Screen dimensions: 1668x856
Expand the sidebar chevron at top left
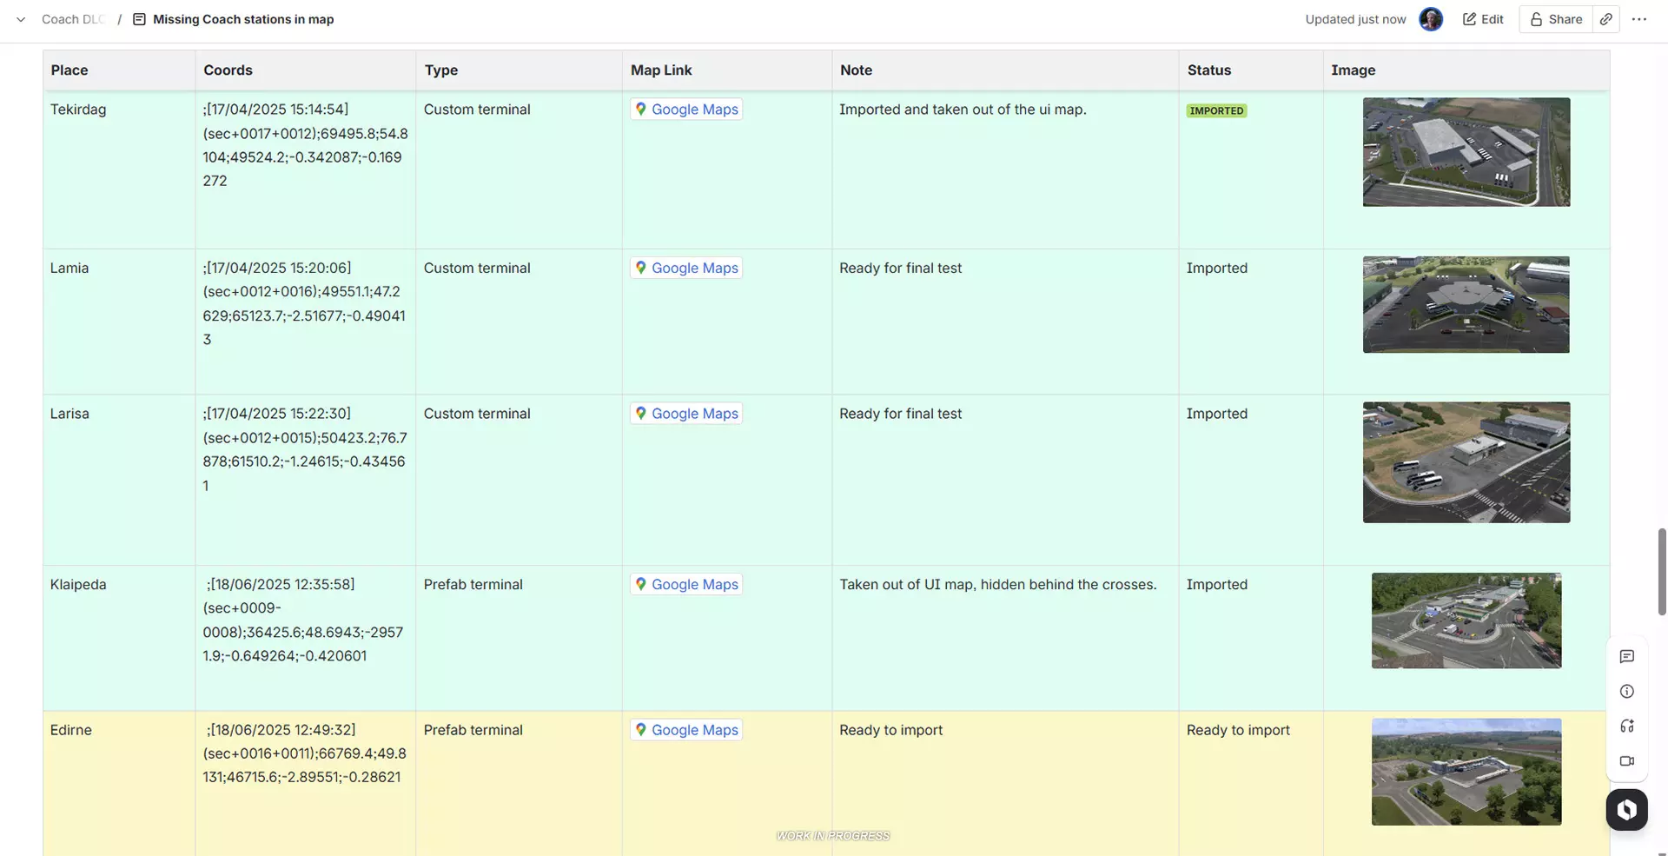(x=21, y=19)
